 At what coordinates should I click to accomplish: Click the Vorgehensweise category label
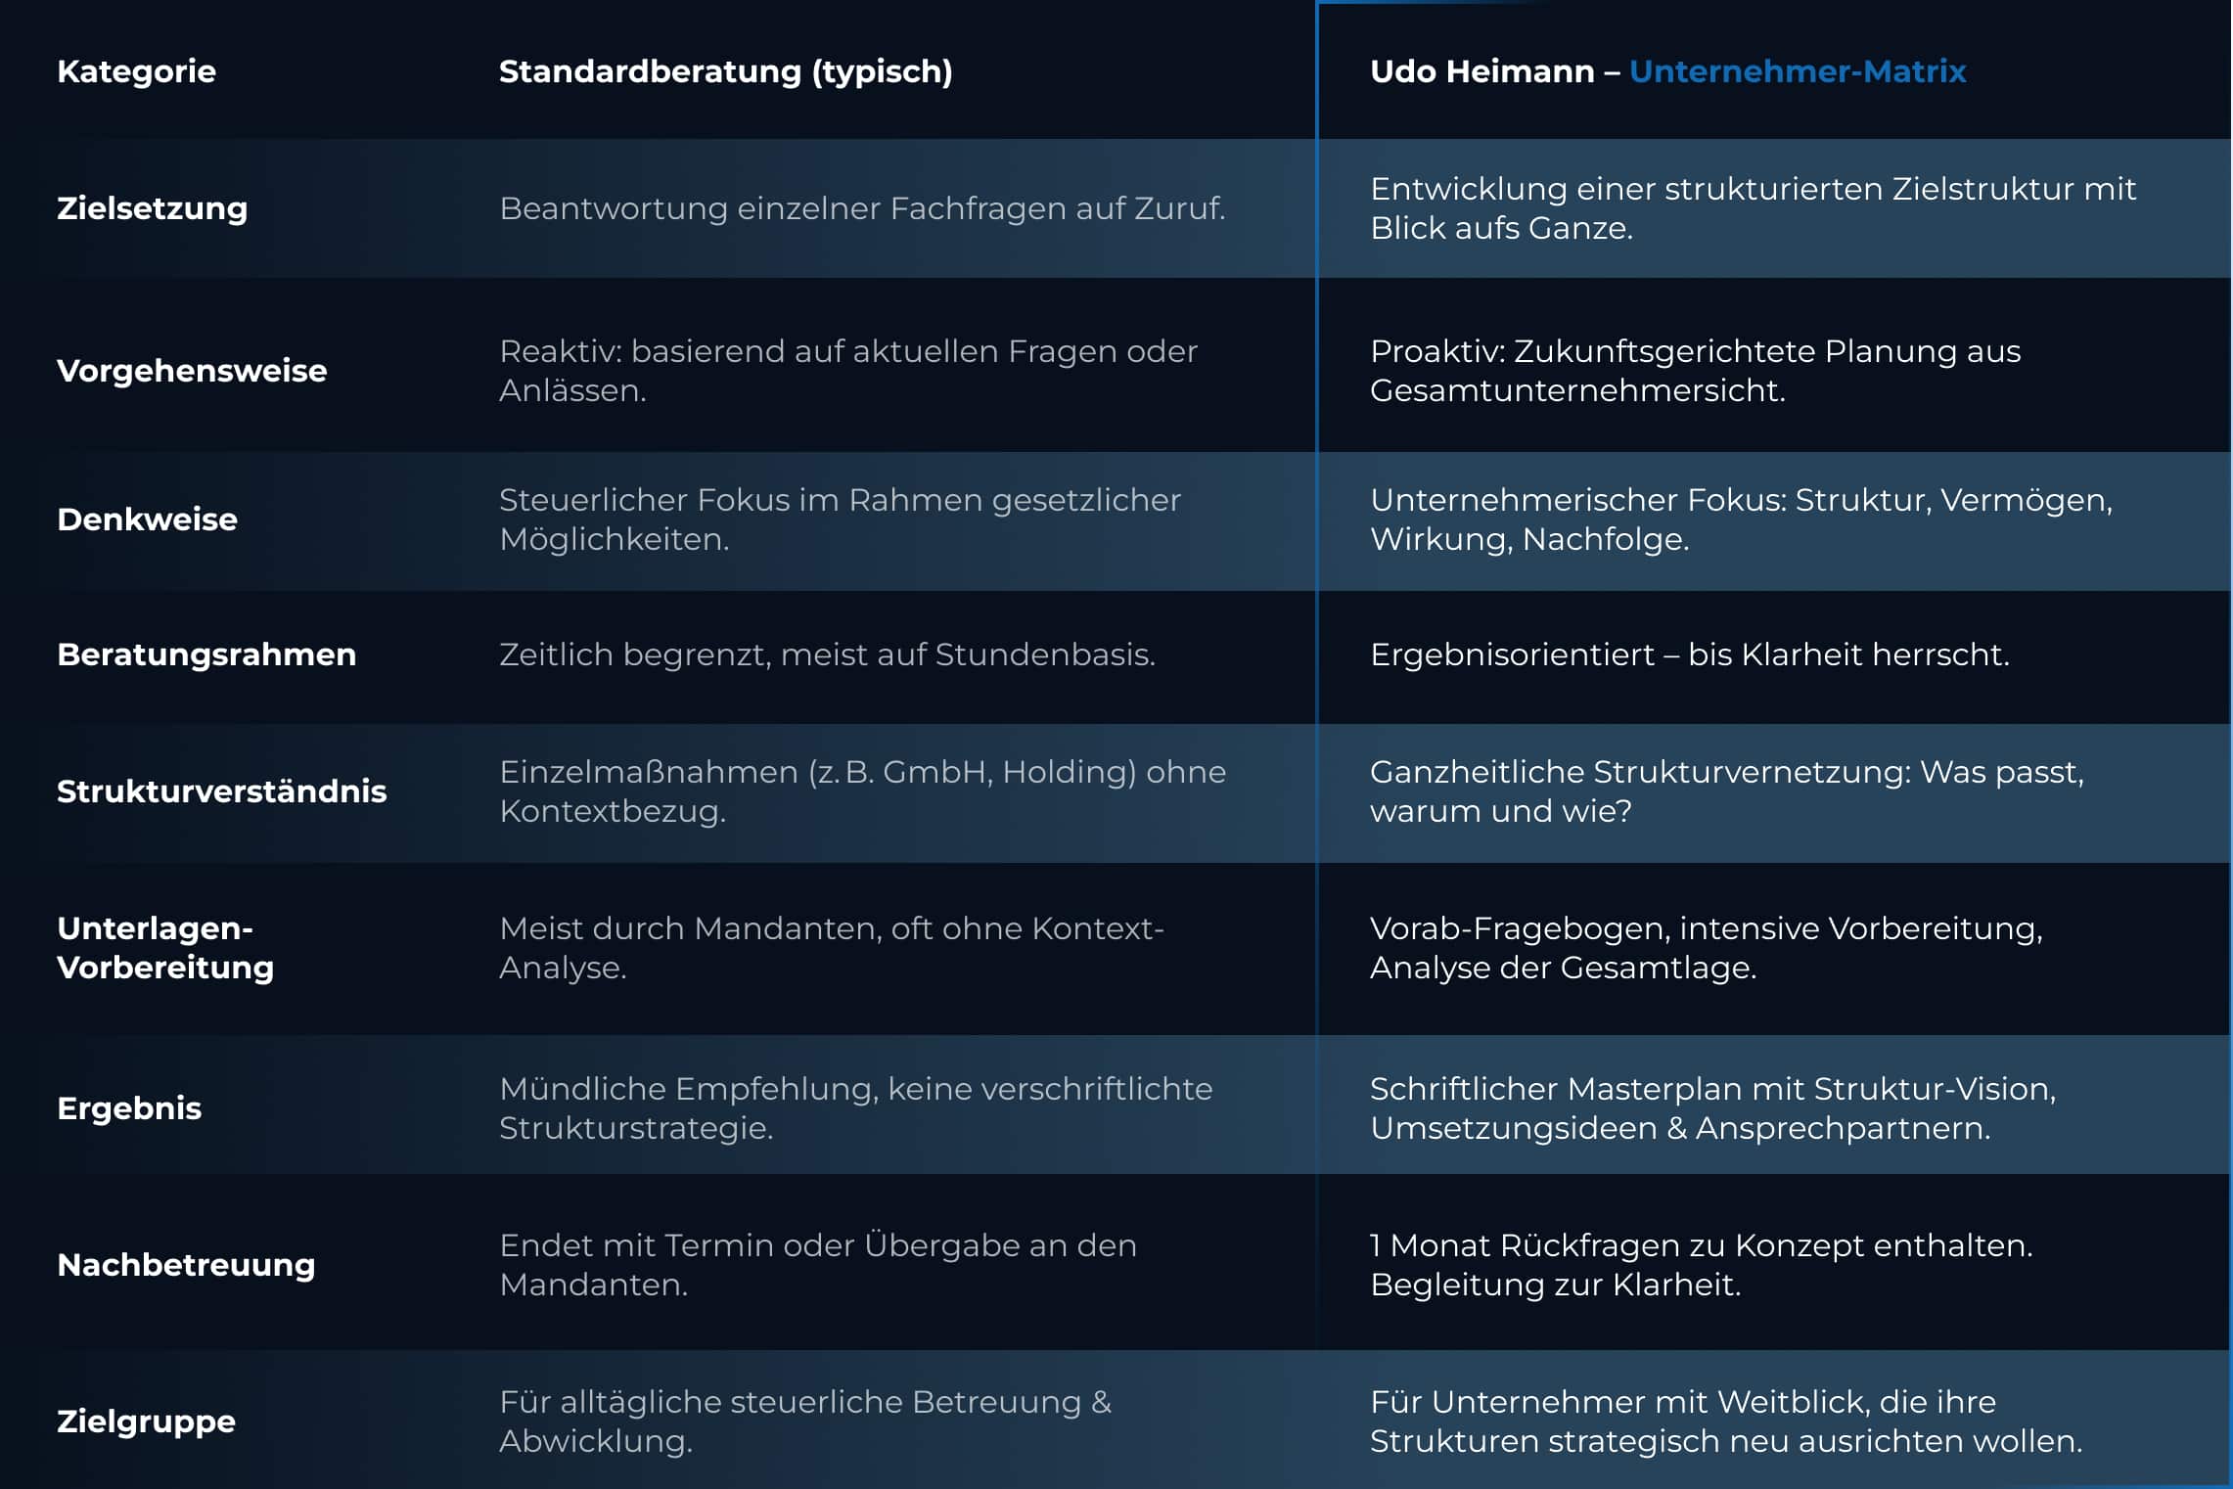[192, 371]
